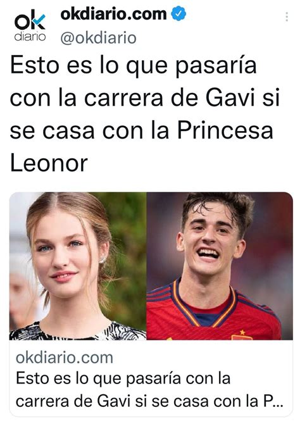Open the three-dot more options menu

287,16
